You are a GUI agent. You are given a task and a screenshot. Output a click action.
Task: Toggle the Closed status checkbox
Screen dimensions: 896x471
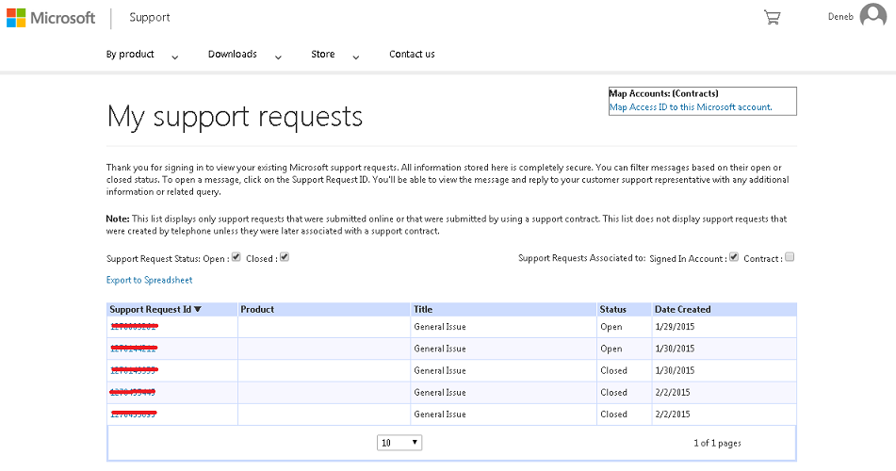point(284,257)
